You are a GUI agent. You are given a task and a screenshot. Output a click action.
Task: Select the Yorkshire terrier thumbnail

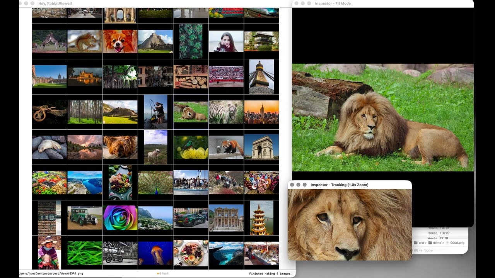(120, 147)
